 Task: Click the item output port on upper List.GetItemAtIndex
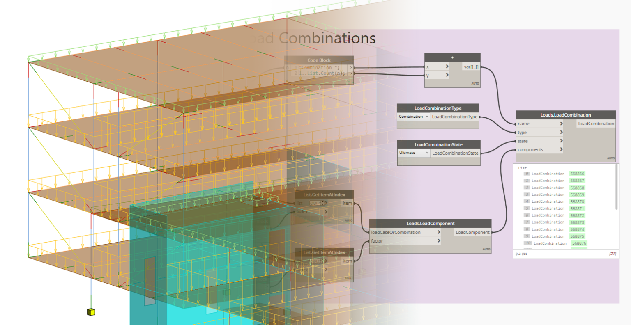(355, 203)
